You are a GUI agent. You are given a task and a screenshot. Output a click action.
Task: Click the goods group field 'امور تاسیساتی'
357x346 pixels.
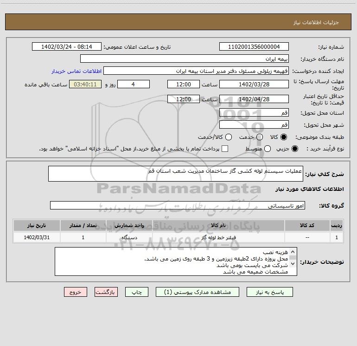pyautogui.click(x=178, y=205)
